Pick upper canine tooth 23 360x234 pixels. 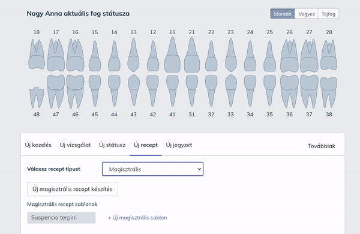point(231,55)
